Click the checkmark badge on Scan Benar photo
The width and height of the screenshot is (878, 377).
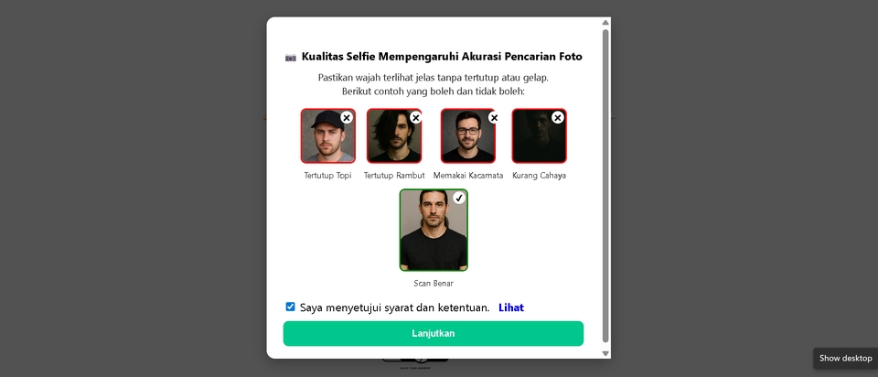pos(459,198)
